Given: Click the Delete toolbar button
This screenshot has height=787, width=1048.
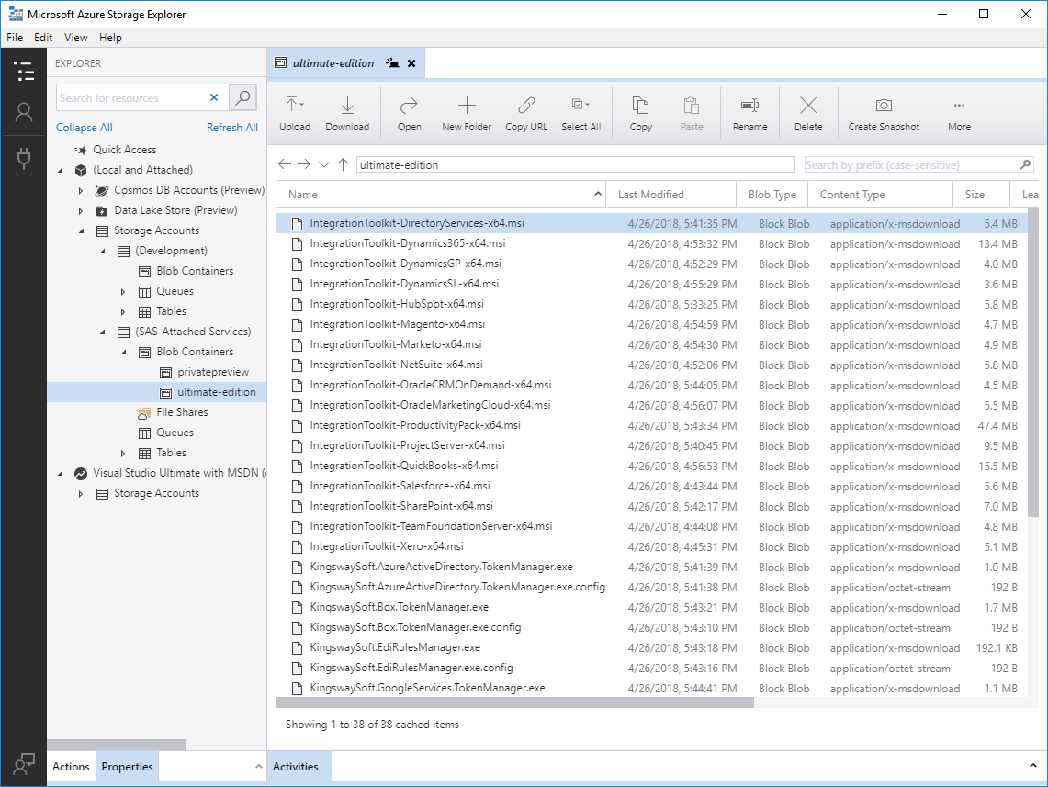Looking at the screenshot, I should pyautogui.click(x=808, y=114).
